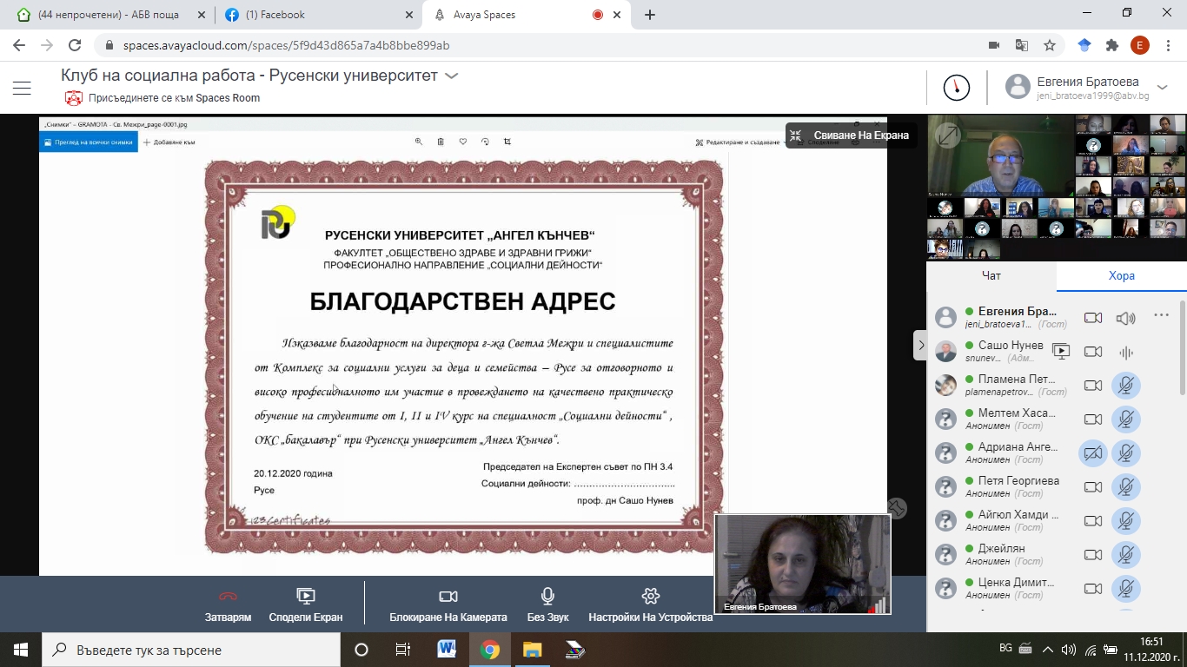Switch to the Чат tab
The image size is (1187, 667).
pyautogui.click(x=991, y=275)
